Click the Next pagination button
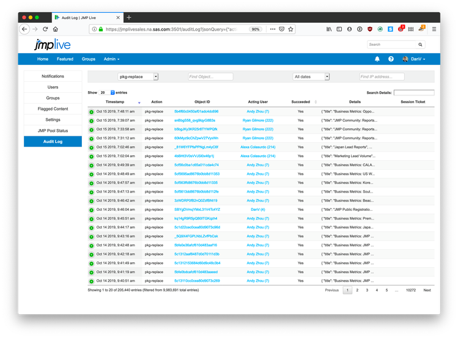 427,290
